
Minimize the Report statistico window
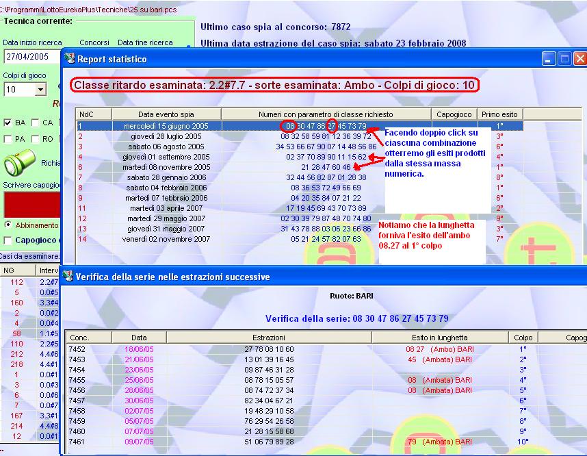coord(549,59)
